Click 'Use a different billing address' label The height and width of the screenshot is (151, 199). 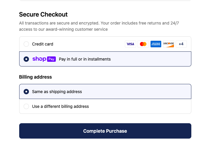(60, 106)
